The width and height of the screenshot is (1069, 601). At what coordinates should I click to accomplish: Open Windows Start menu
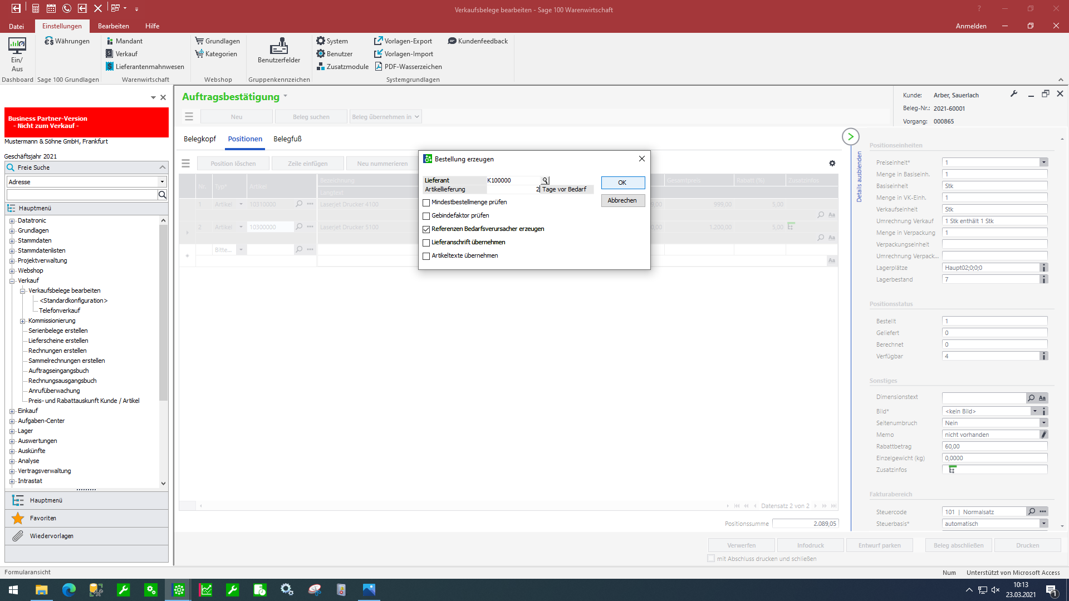[13, 590]
